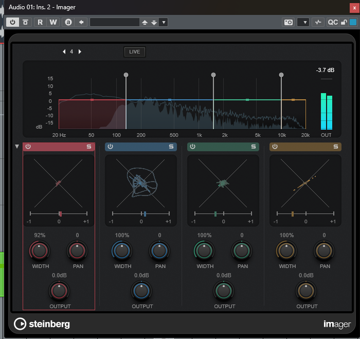This screenshot has width=360, height=339.
Task: Toggle the blue band power button
Action: [110, 147]
